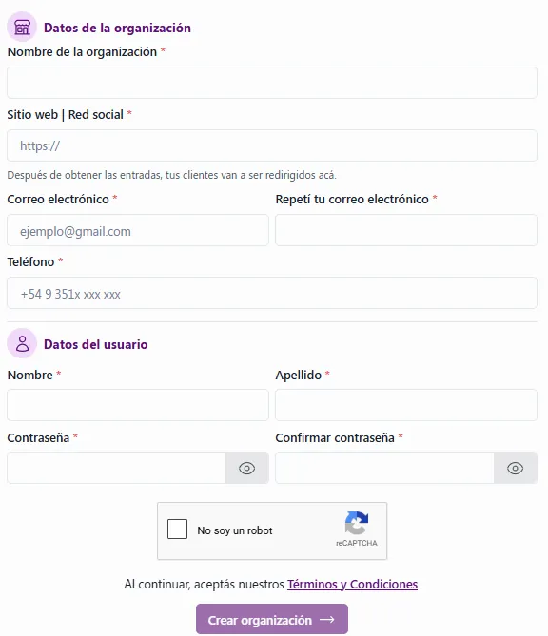Click the user profile icon
548x636 pixels.
pos(22,343)
